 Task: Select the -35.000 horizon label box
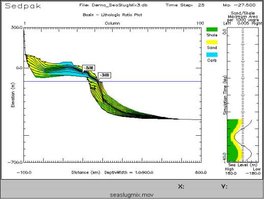pyautogui.click(x=89, y=68)
